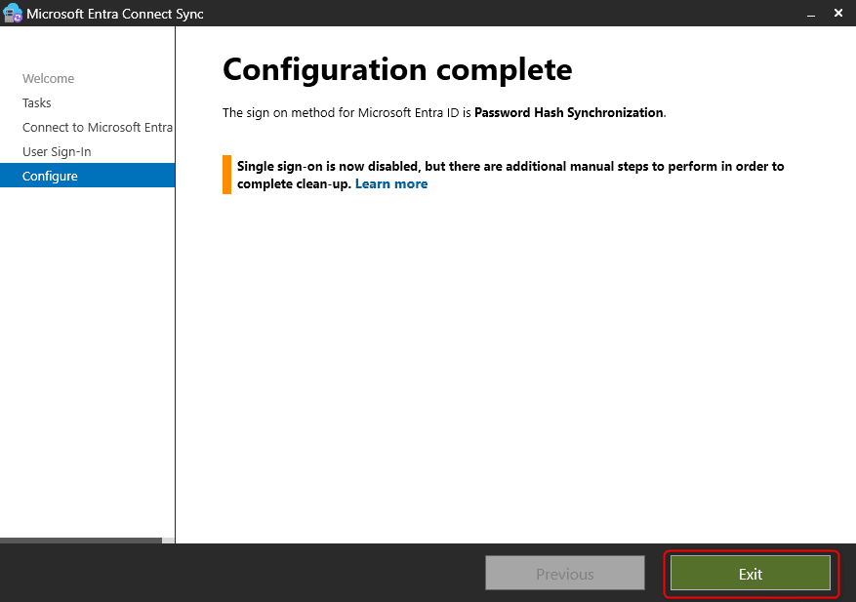Click the Microsoft Entra Connect Sync app icon
Image resolution: width=856 pixels, height=602 pixels.
[13, 14]
